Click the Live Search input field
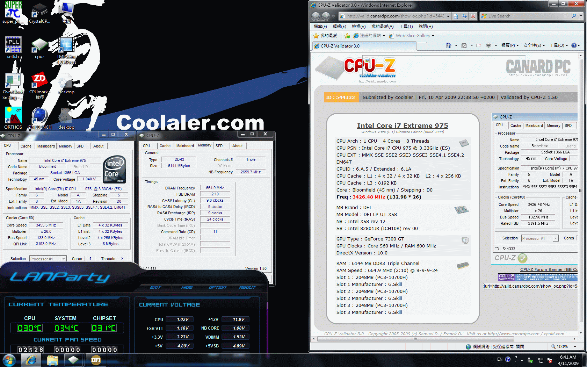The image size is (587, 367). tap(528, 16)
